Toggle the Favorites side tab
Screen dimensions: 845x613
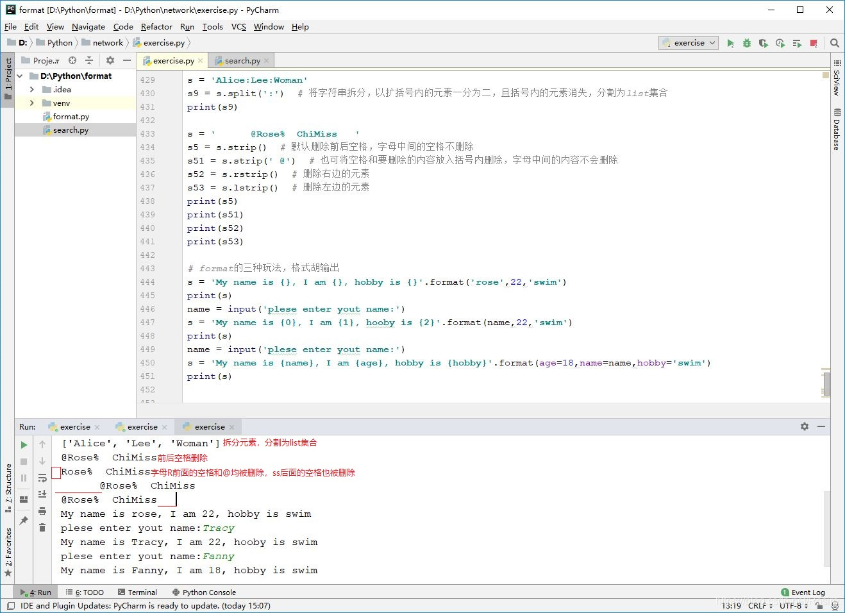coord(8,551)
